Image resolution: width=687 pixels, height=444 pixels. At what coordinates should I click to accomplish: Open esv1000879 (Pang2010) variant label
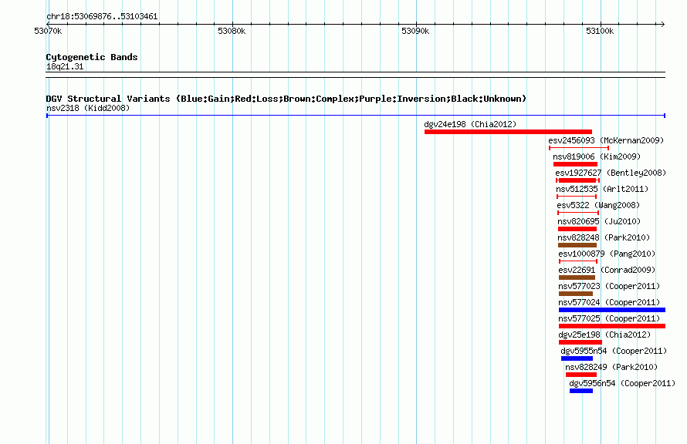tap(607, 254)
